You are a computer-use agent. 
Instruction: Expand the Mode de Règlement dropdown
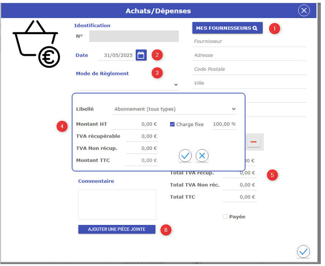[x=127, y=85]
